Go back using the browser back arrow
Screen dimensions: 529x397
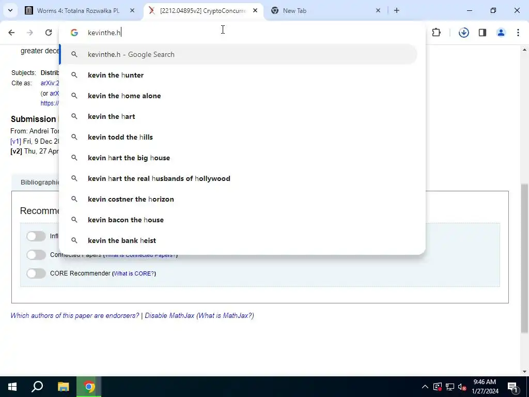pos(11,33)
